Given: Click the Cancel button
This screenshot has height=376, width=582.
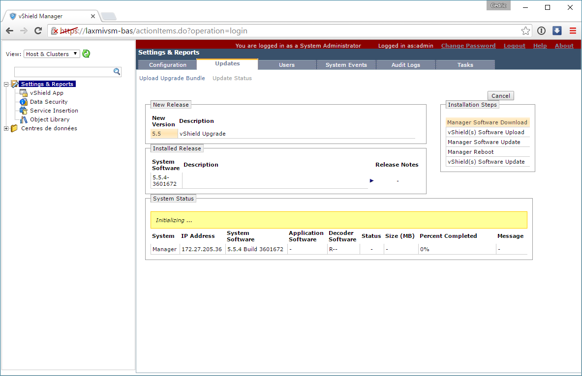Looking at the screenshot, I should (x=501, y=96).
